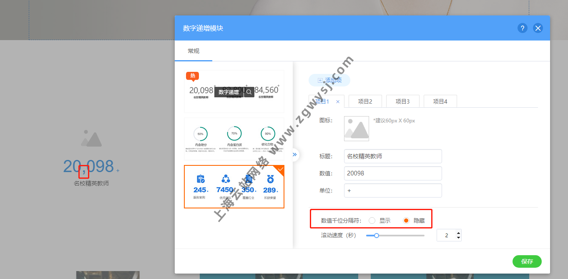Screen dimensions: 568x279
Task: Click the 保存 button
Action: [527, 261]
